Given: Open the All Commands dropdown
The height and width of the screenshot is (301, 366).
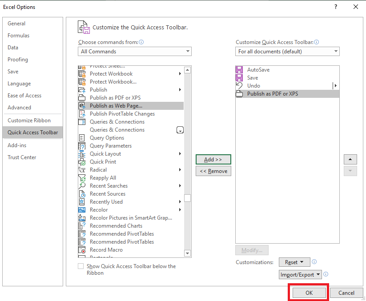Looking at the screenshot, I should (135, 51).
